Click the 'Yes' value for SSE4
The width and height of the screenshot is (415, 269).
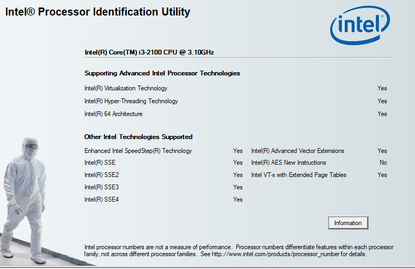click(238, 199)
